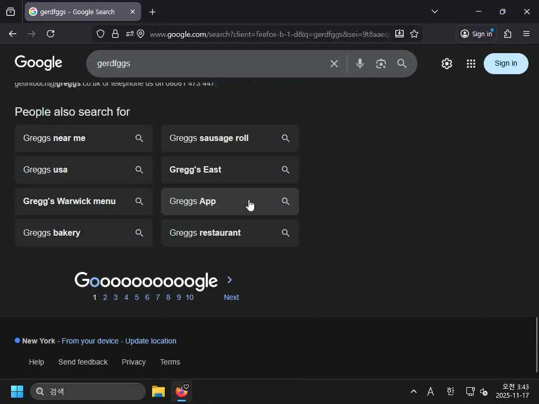Open Privacy footer link
539x404 pixels.
tap(134, 362)
